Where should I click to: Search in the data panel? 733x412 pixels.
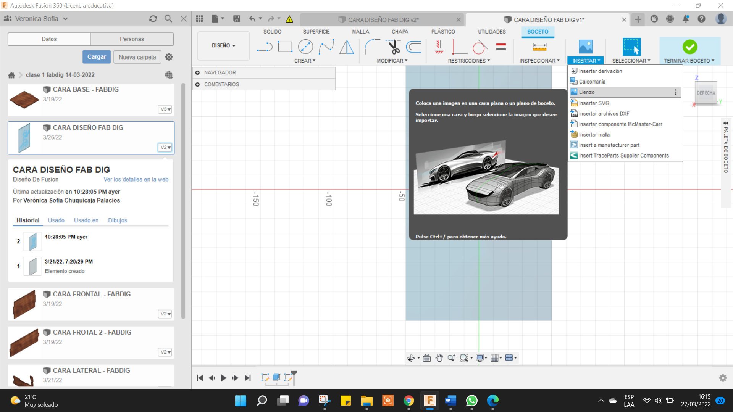[x=168, y=19]
